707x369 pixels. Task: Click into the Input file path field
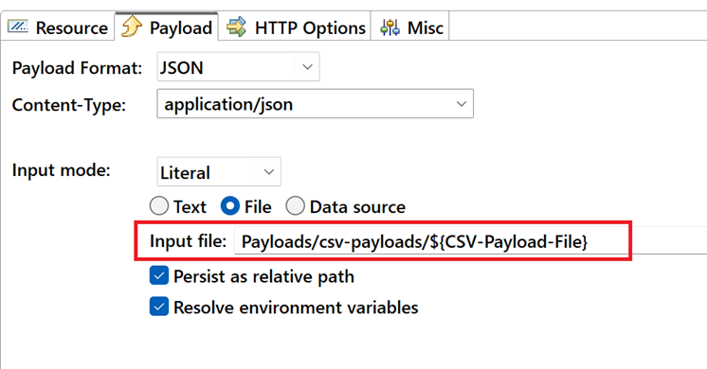(470, 241)
